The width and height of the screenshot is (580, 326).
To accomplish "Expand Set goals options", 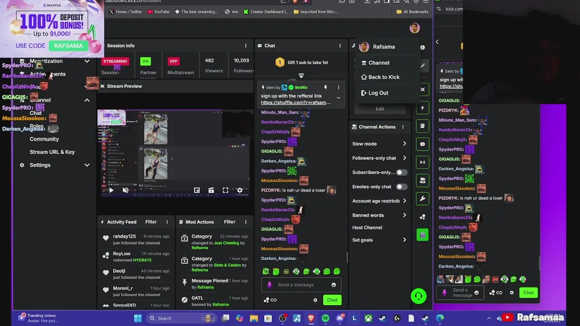I will pyautogui.click(x=404, y=240).
